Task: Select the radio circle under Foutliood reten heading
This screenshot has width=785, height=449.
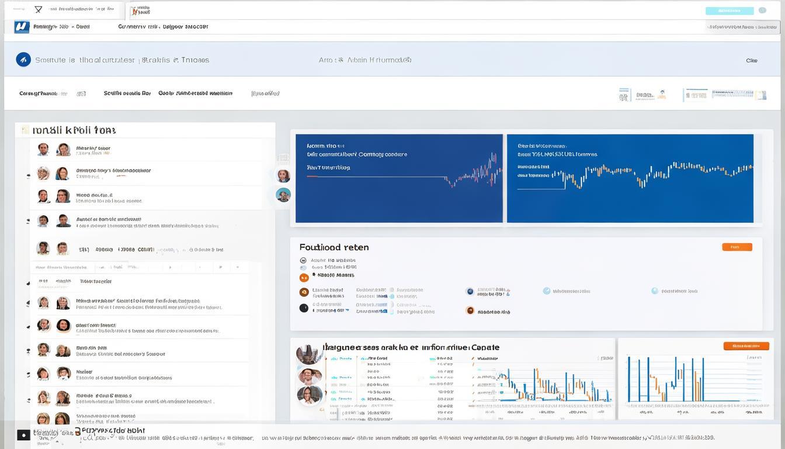Action: [303, 261]
